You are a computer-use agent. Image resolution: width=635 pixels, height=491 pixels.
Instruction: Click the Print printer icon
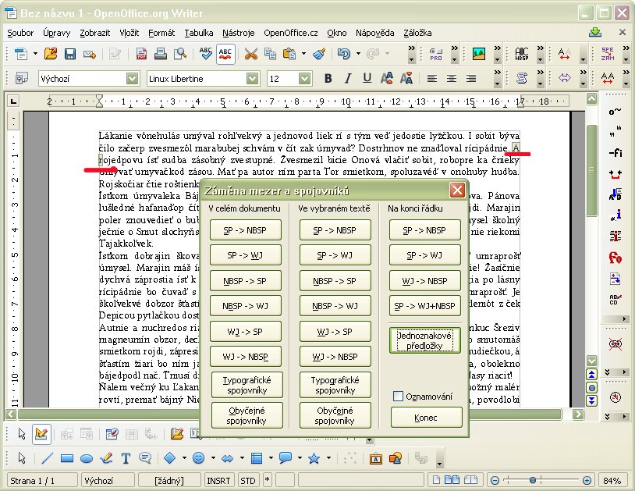[x=161, y=54]
